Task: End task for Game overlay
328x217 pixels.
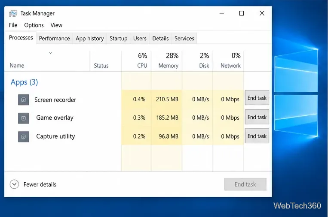Action: pos(257,117)
